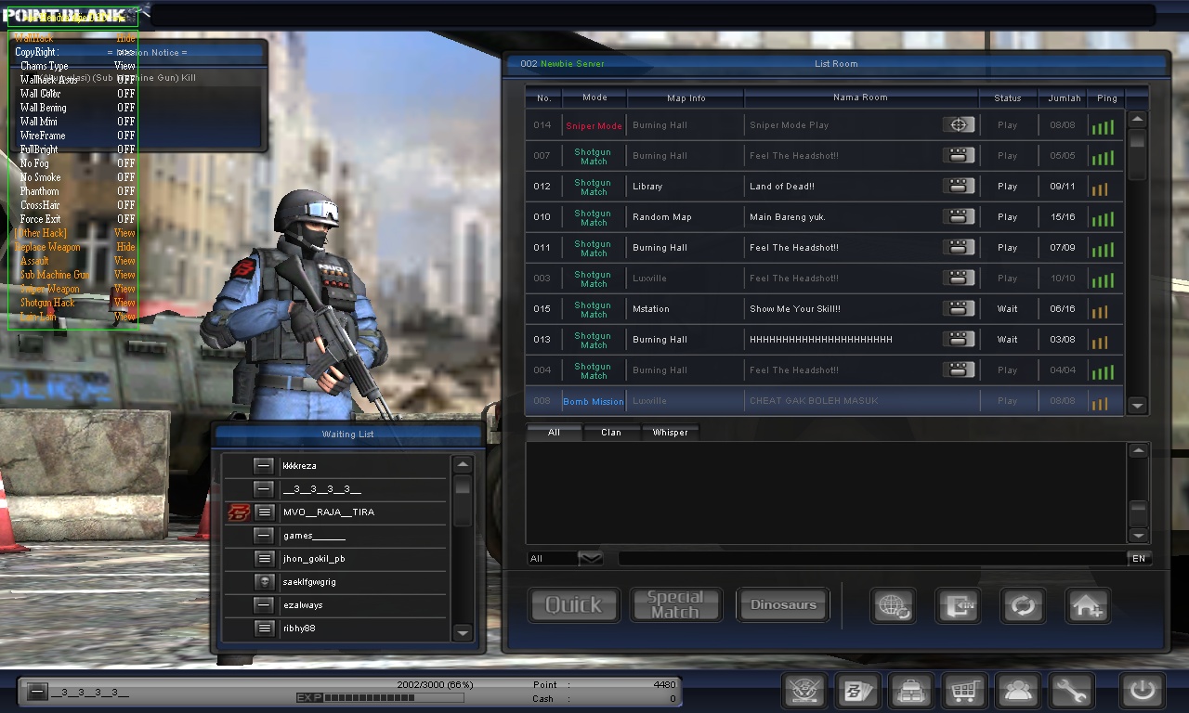Open the shopping cart shop
The width and height of the screenshot is (1189, 713).
[x=965, y=692]
